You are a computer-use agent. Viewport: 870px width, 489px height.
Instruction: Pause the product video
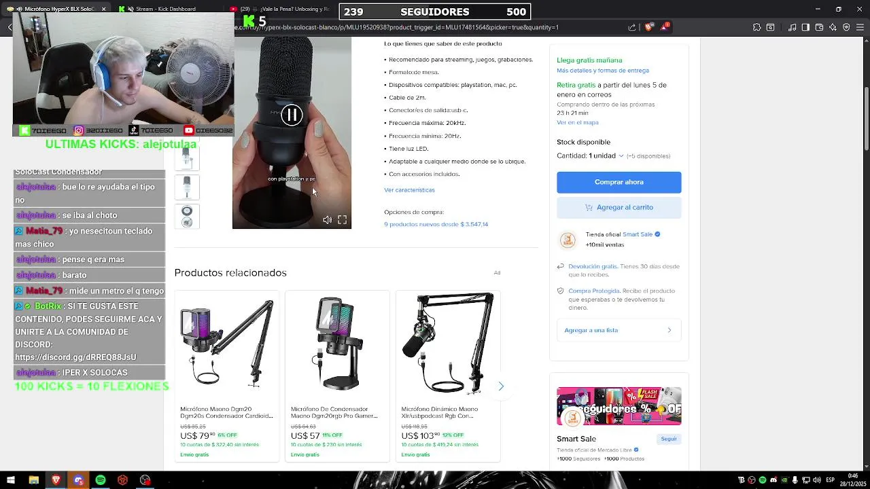(292, 115)
